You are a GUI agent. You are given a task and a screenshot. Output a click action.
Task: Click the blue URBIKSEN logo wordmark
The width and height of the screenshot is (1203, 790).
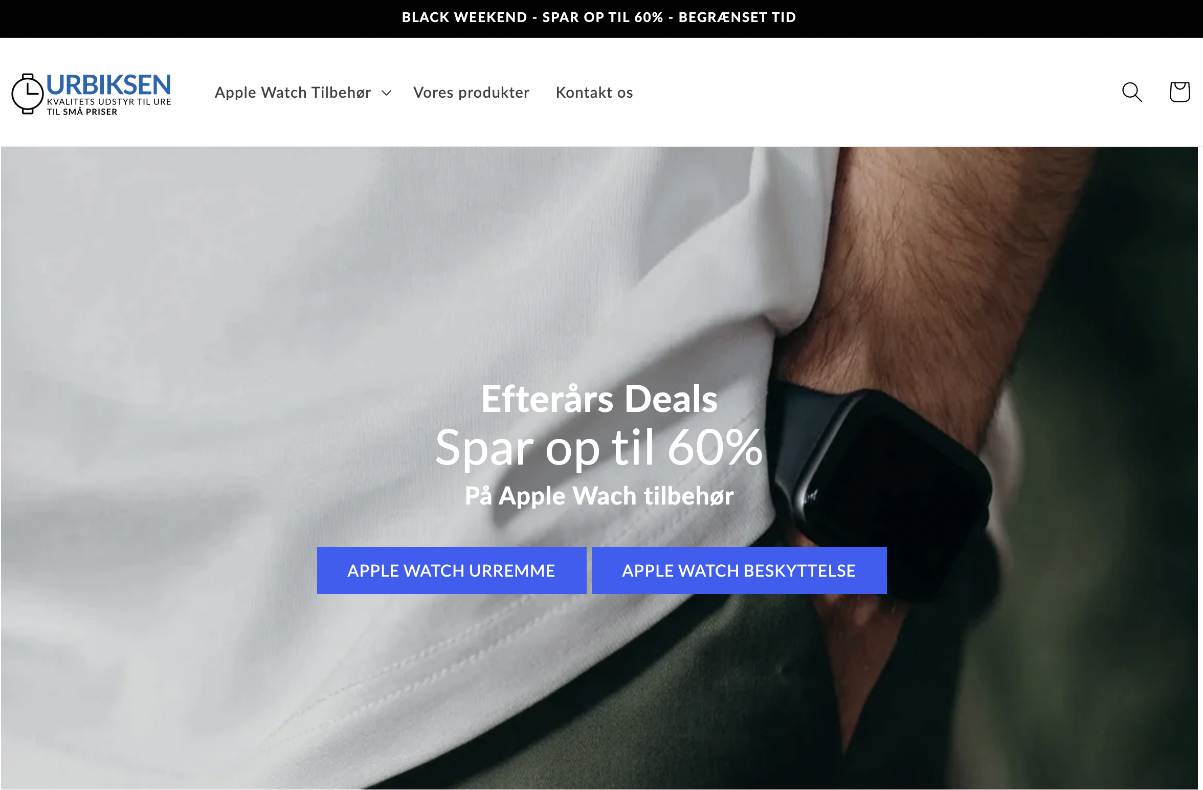pyautogui.click(x=108, y=85)
